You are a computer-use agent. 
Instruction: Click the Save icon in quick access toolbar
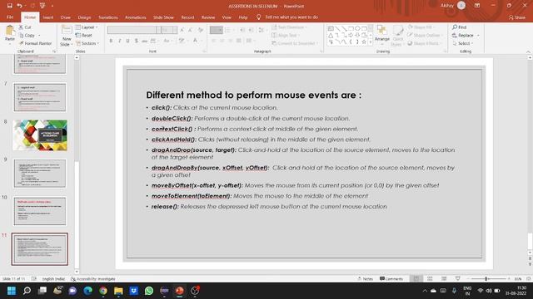[x=9, y=6]
